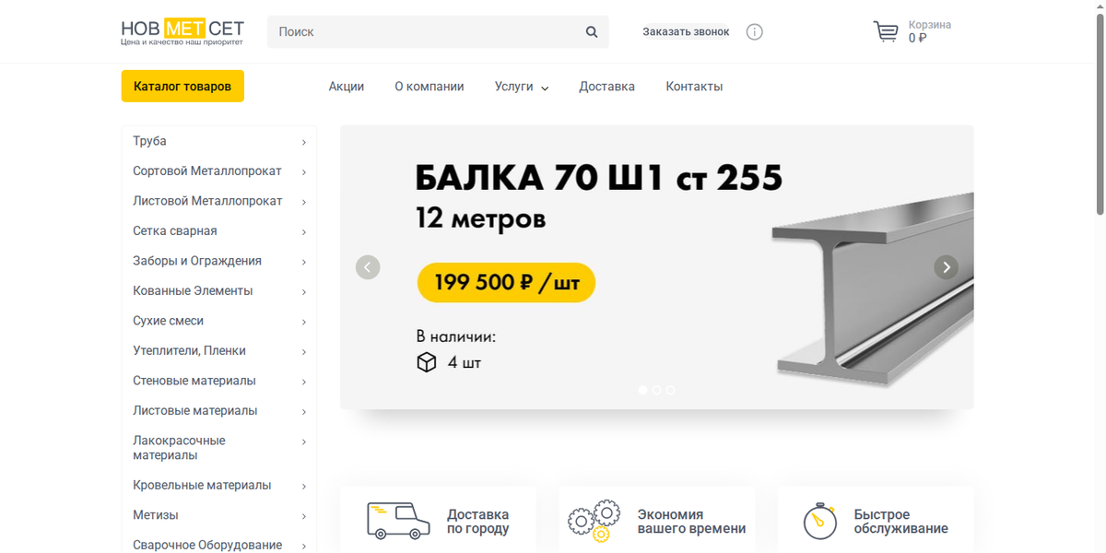Select second carousel dot

[656, 390]
